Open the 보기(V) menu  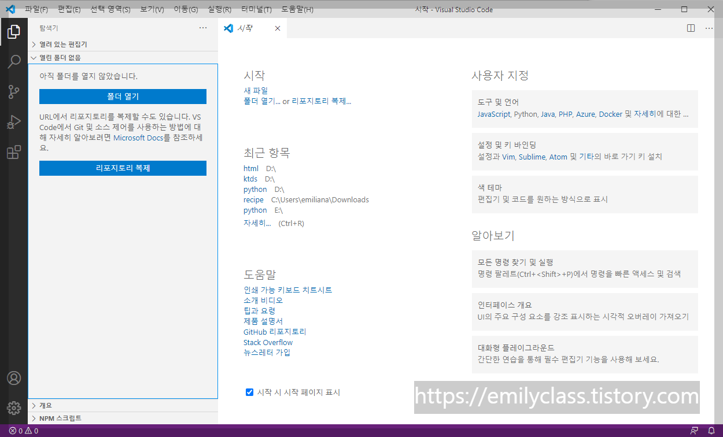coord(152,10)
